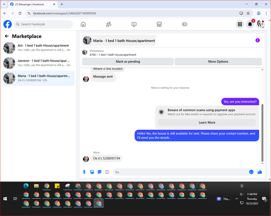Open Maria chat header profile
271x216 pixels.
coord(119,40)
